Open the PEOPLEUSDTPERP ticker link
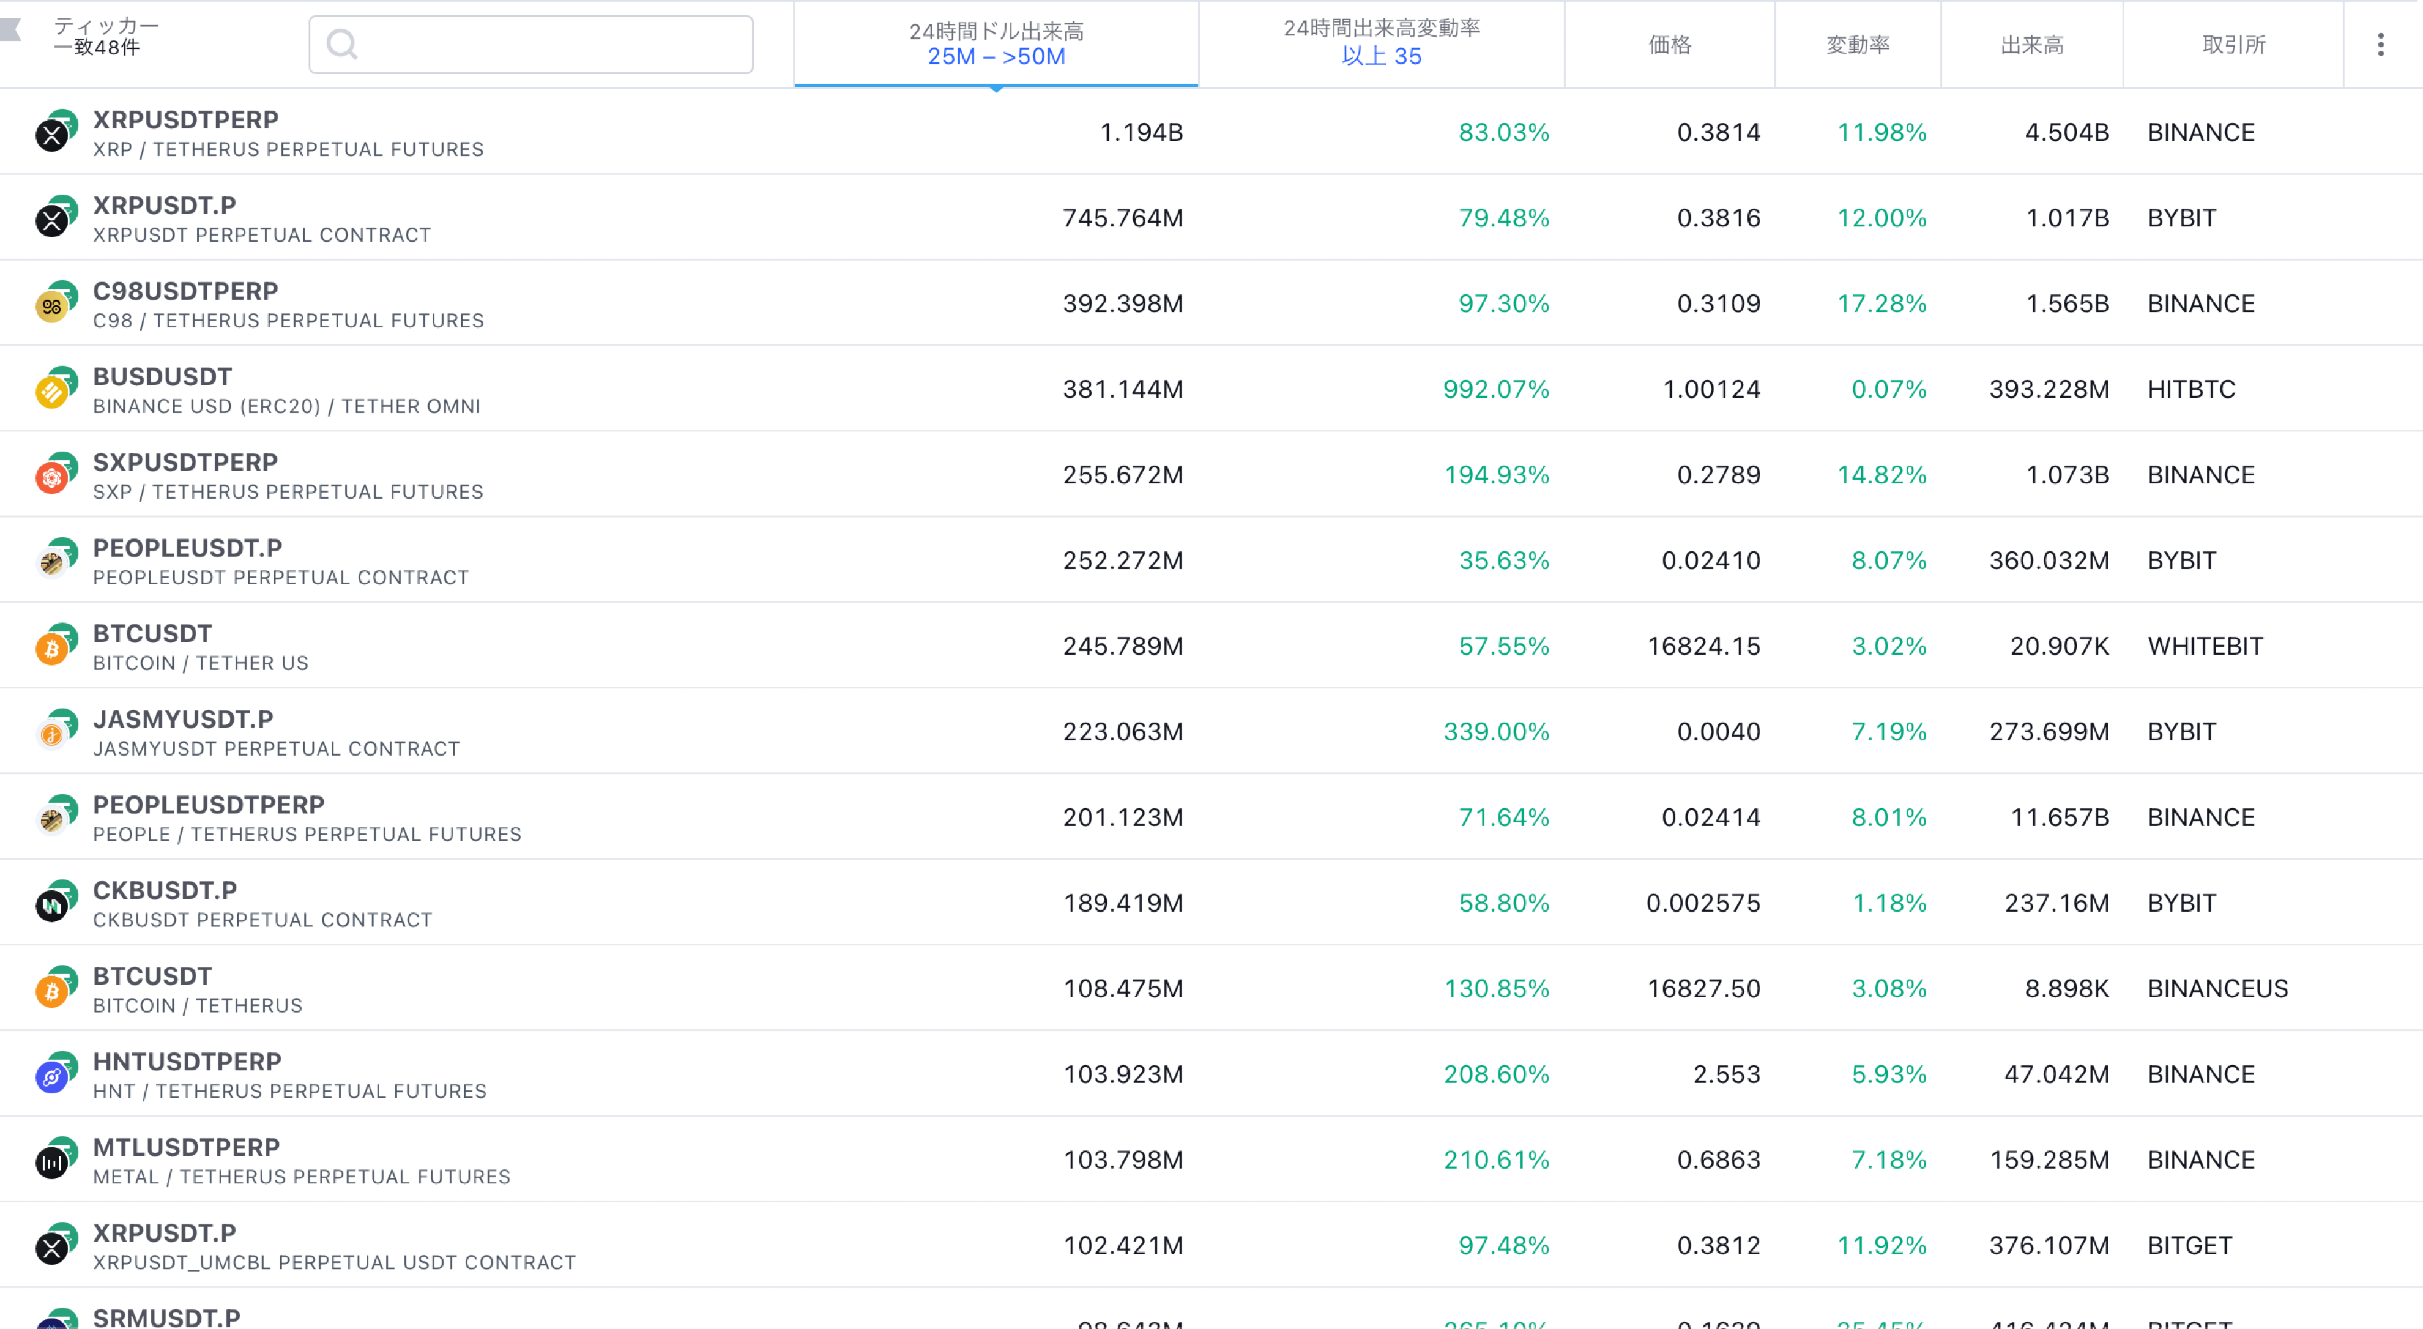The image size is (2423, 1329). (208, 804)
